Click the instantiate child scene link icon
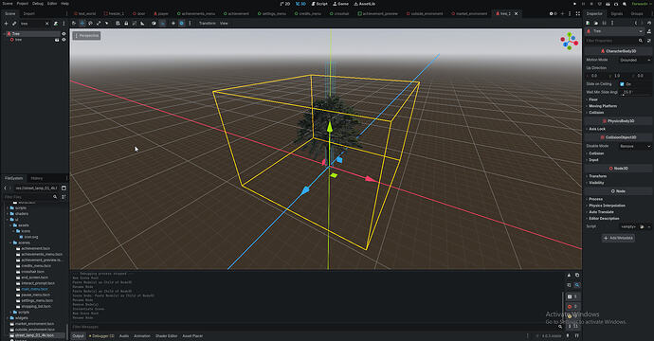Viewport: 654px width, 341px height. point(14,24)
